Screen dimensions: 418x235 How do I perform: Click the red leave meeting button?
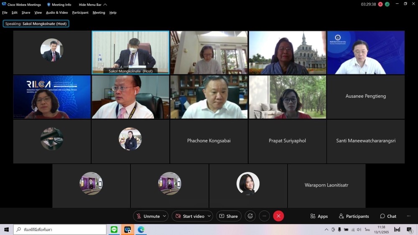click(x=278, y=216)
